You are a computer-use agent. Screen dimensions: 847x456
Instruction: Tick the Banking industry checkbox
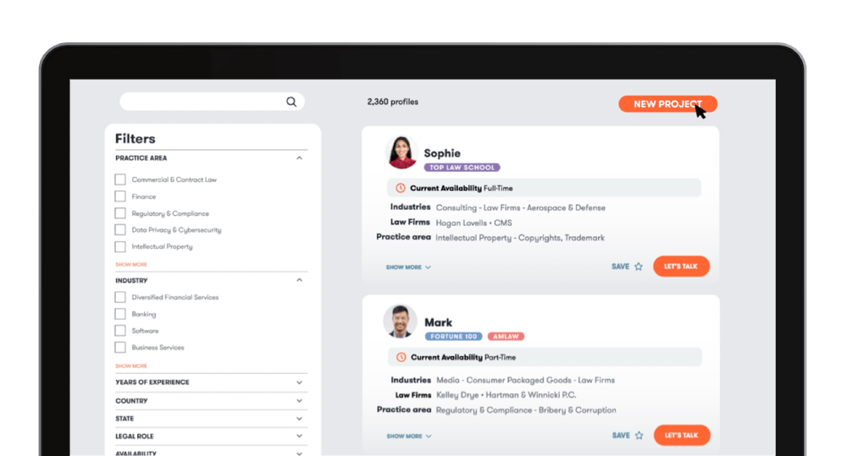click(120, 314)
